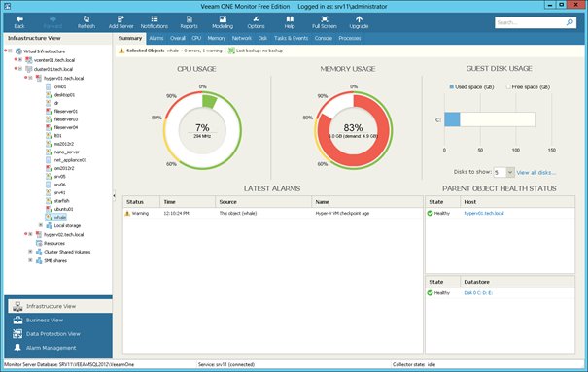This screenshot has height=372, width=588.
Task: Switch to the Network tab
Action: tap(241, 38)
